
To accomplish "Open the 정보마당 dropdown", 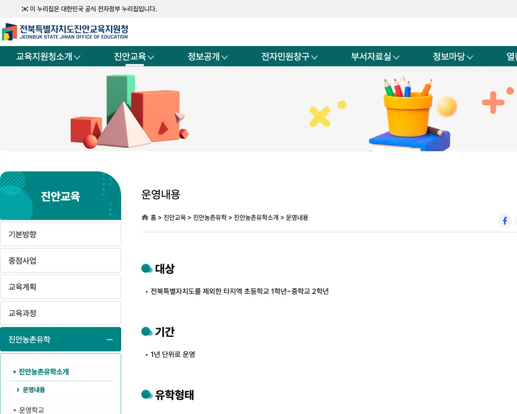I will (452, 57).
